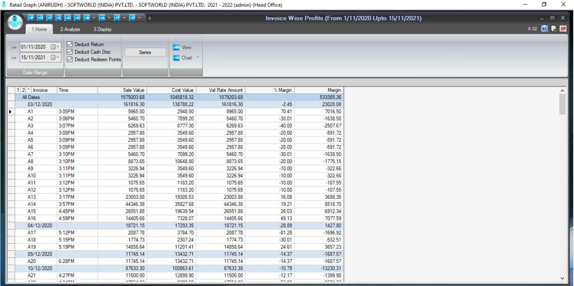Open calendar picker for 01/11/2020 date
574x286 pixels.
(54, 47)
